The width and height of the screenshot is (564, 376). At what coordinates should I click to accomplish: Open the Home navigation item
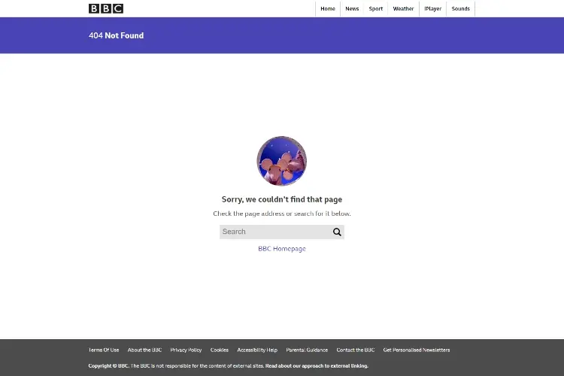[x=328, y=8]
